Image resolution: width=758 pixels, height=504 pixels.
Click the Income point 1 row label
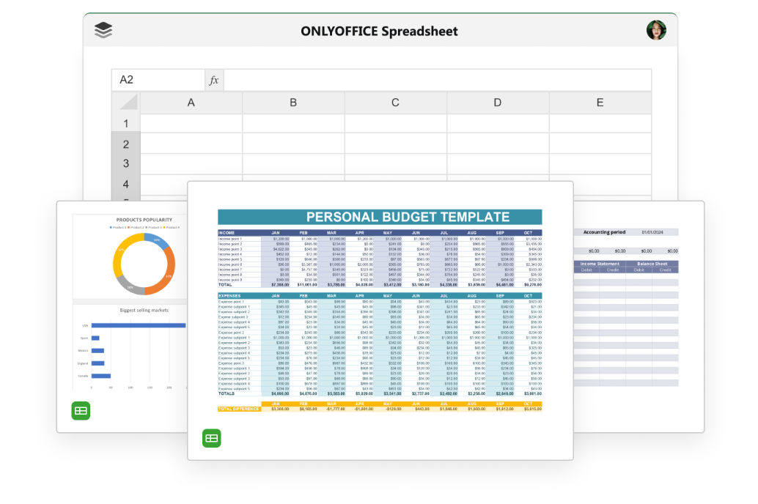[x=230, y=239]
